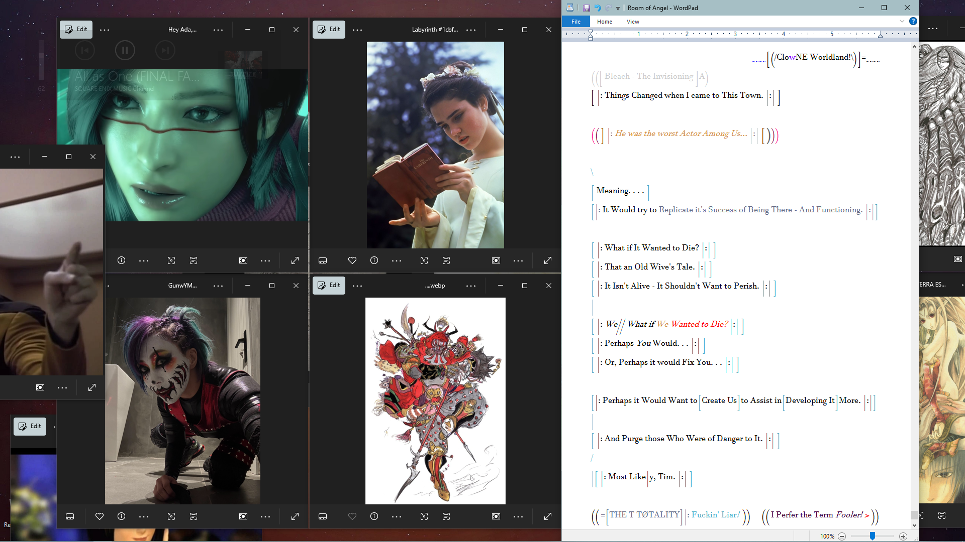Toggle filmstrip in Labyrinth photo viewer
Viewport: 965px width, 542px height.
pyautogui.click(x=323, y=260)
